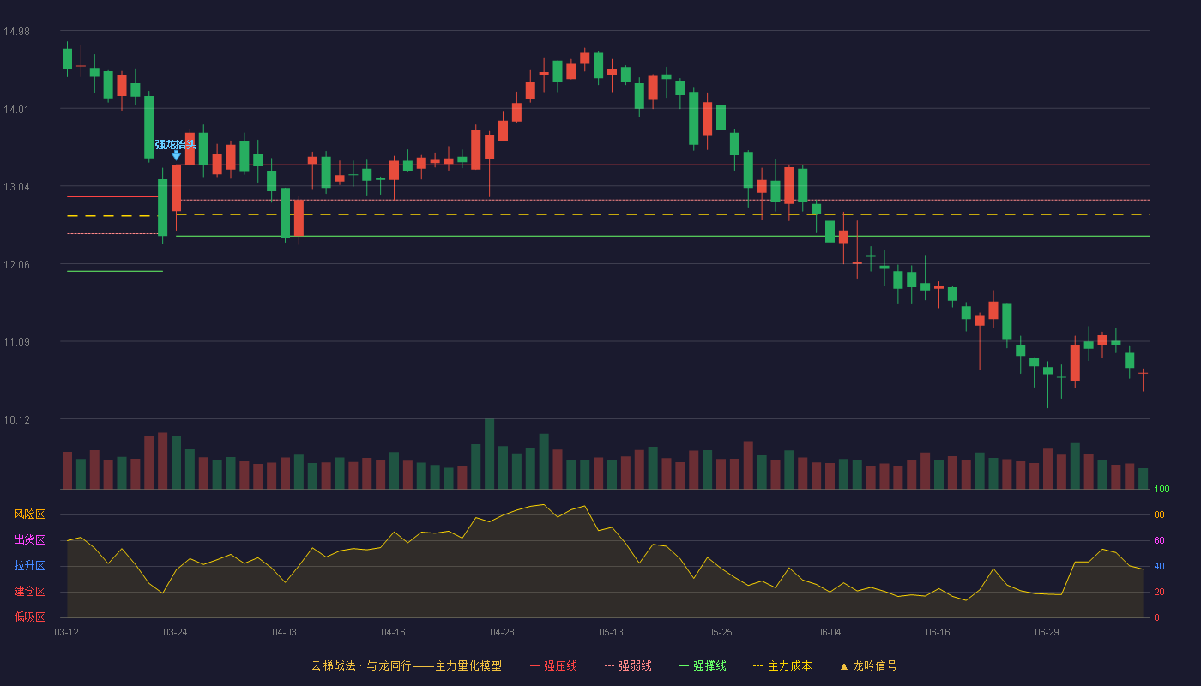Screen dimensions: 1201x686
Task: Select the 出货区 zone label
Action: (x=29, y=540)
